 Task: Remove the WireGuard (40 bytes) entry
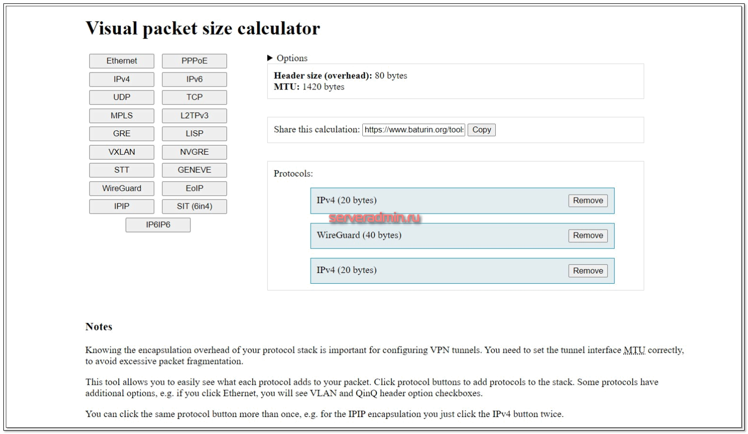[x=587, y=235]
